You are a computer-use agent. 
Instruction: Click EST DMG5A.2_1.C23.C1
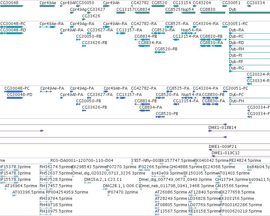pos(103,180)
